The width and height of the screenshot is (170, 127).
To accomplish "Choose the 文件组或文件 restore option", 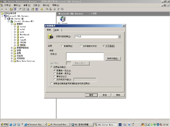I will point(81,46).
